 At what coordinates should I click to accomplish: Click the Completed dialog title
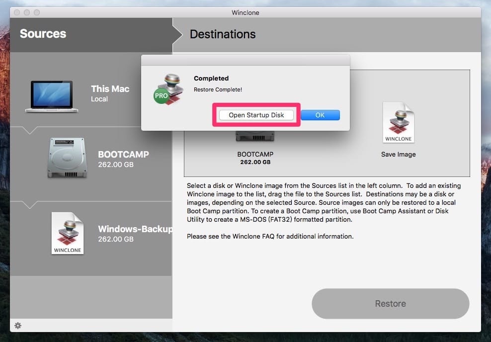pos(211,79)
